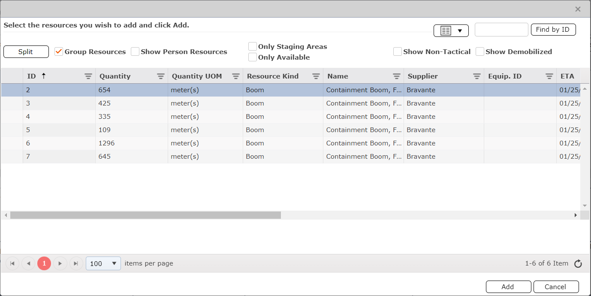
Task: Go to the last page arrow
Action: pos(76,263)
